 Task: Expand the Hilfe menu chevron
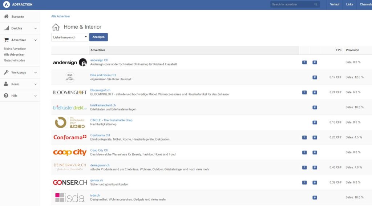[x=35, y=96]
